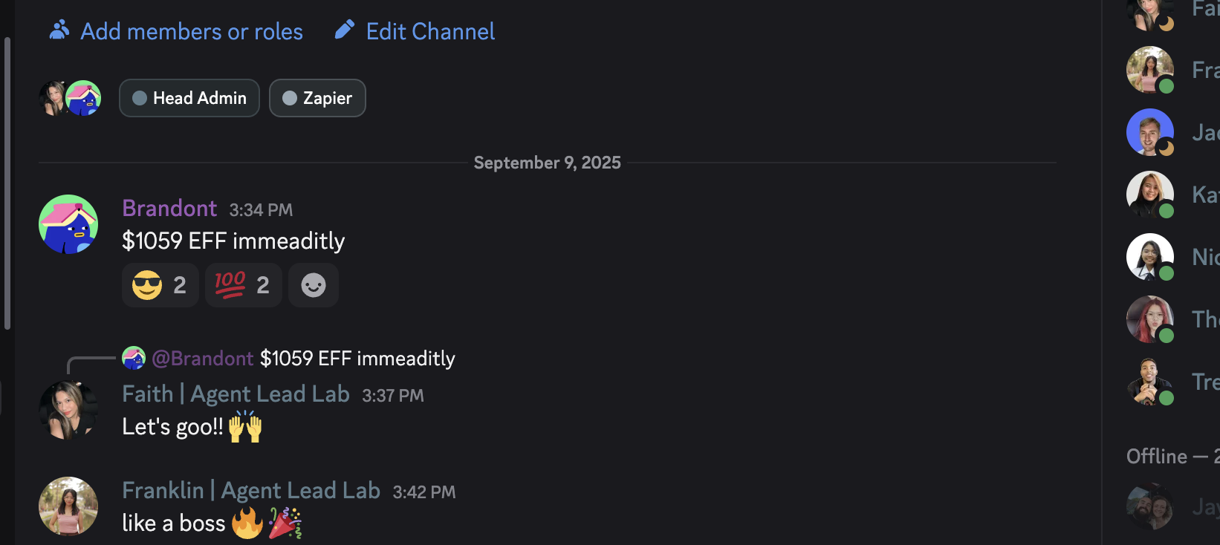The height and width of the screenshot is (545, 1220).
Task: Jump to replied message via @Brandont mention
Action: tap(203, 359)
